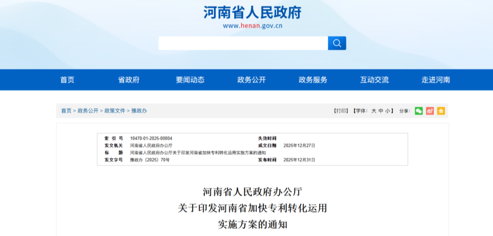Click 豫政办 in the breadcrumb trail

click(139, 111)
